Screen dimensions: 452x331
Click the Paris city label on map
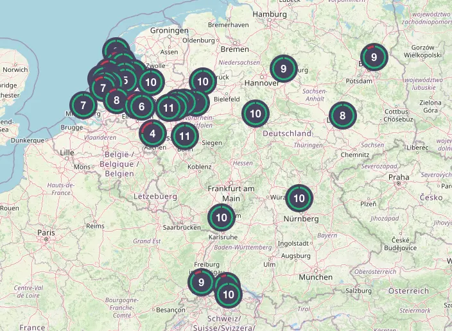point(46,232)
